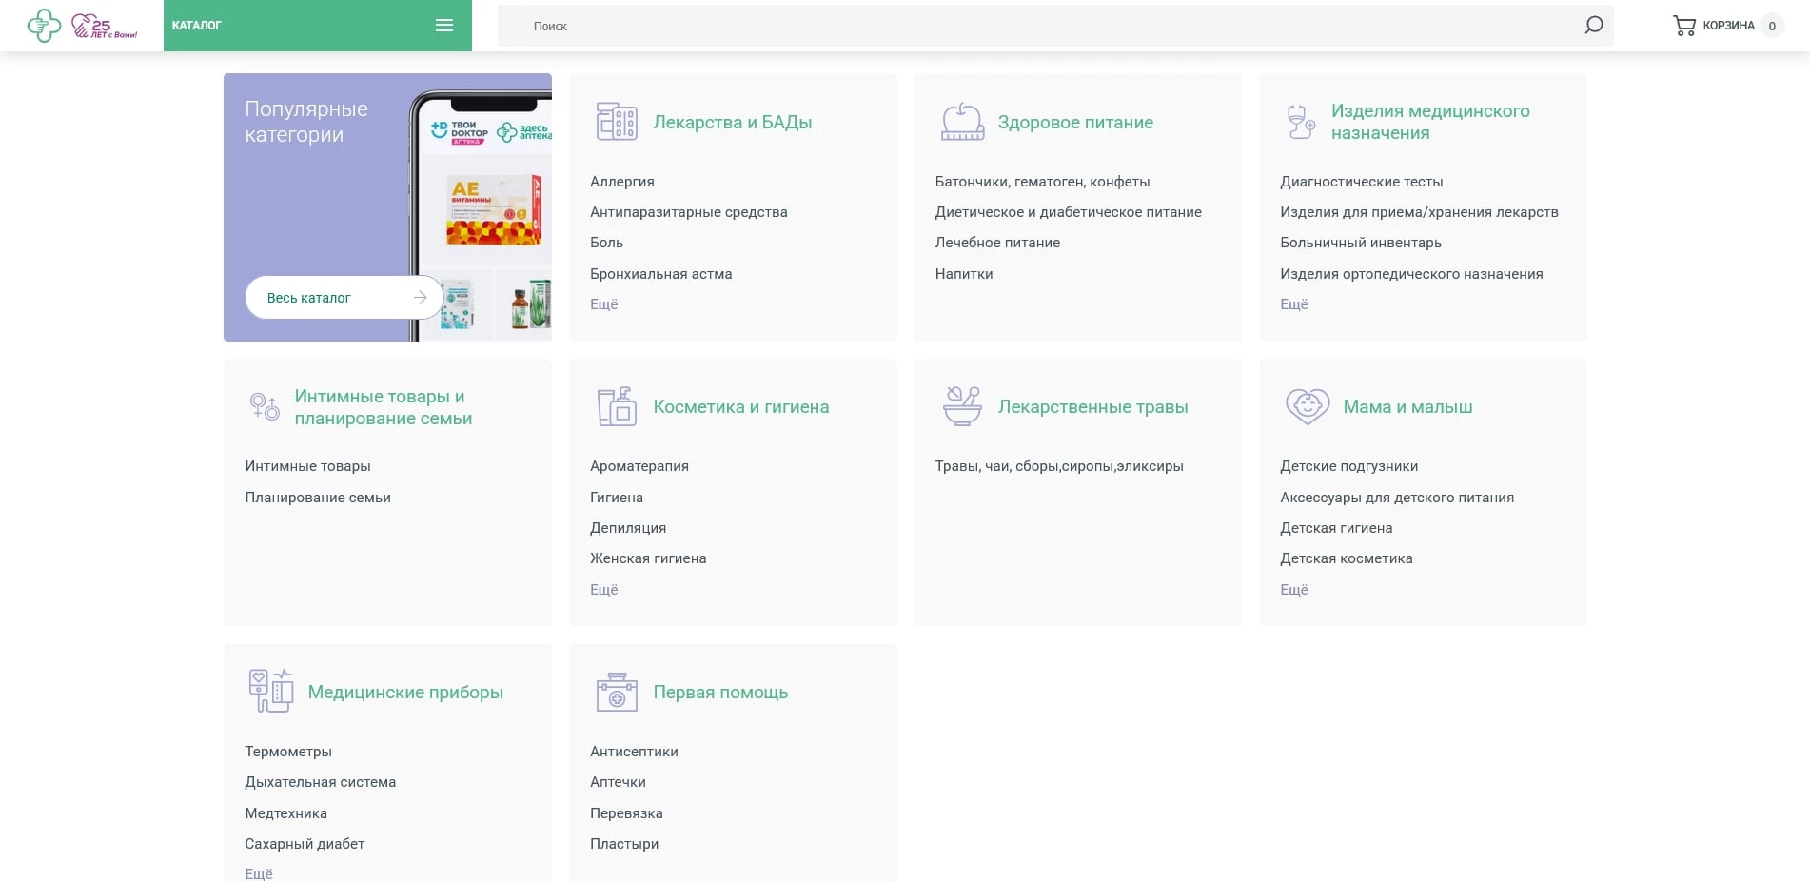Click the Здоровое питание apple icon
Image resolution: width=1810 pixels, height=881 pixels.
coord(961,122)
